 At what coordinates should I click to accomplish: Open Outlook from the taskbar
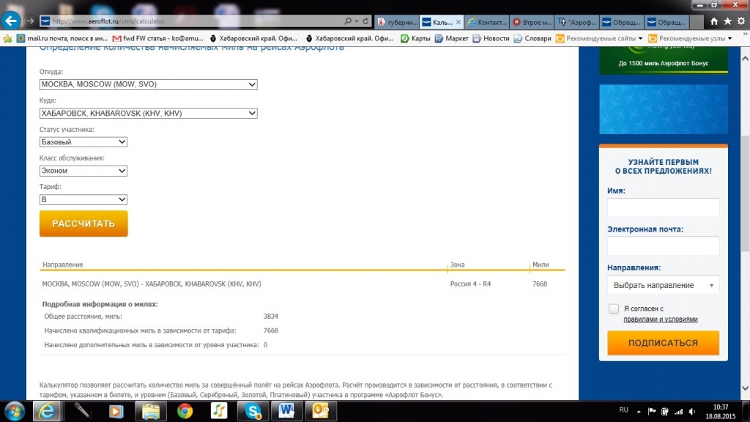(x=321, y=411)
